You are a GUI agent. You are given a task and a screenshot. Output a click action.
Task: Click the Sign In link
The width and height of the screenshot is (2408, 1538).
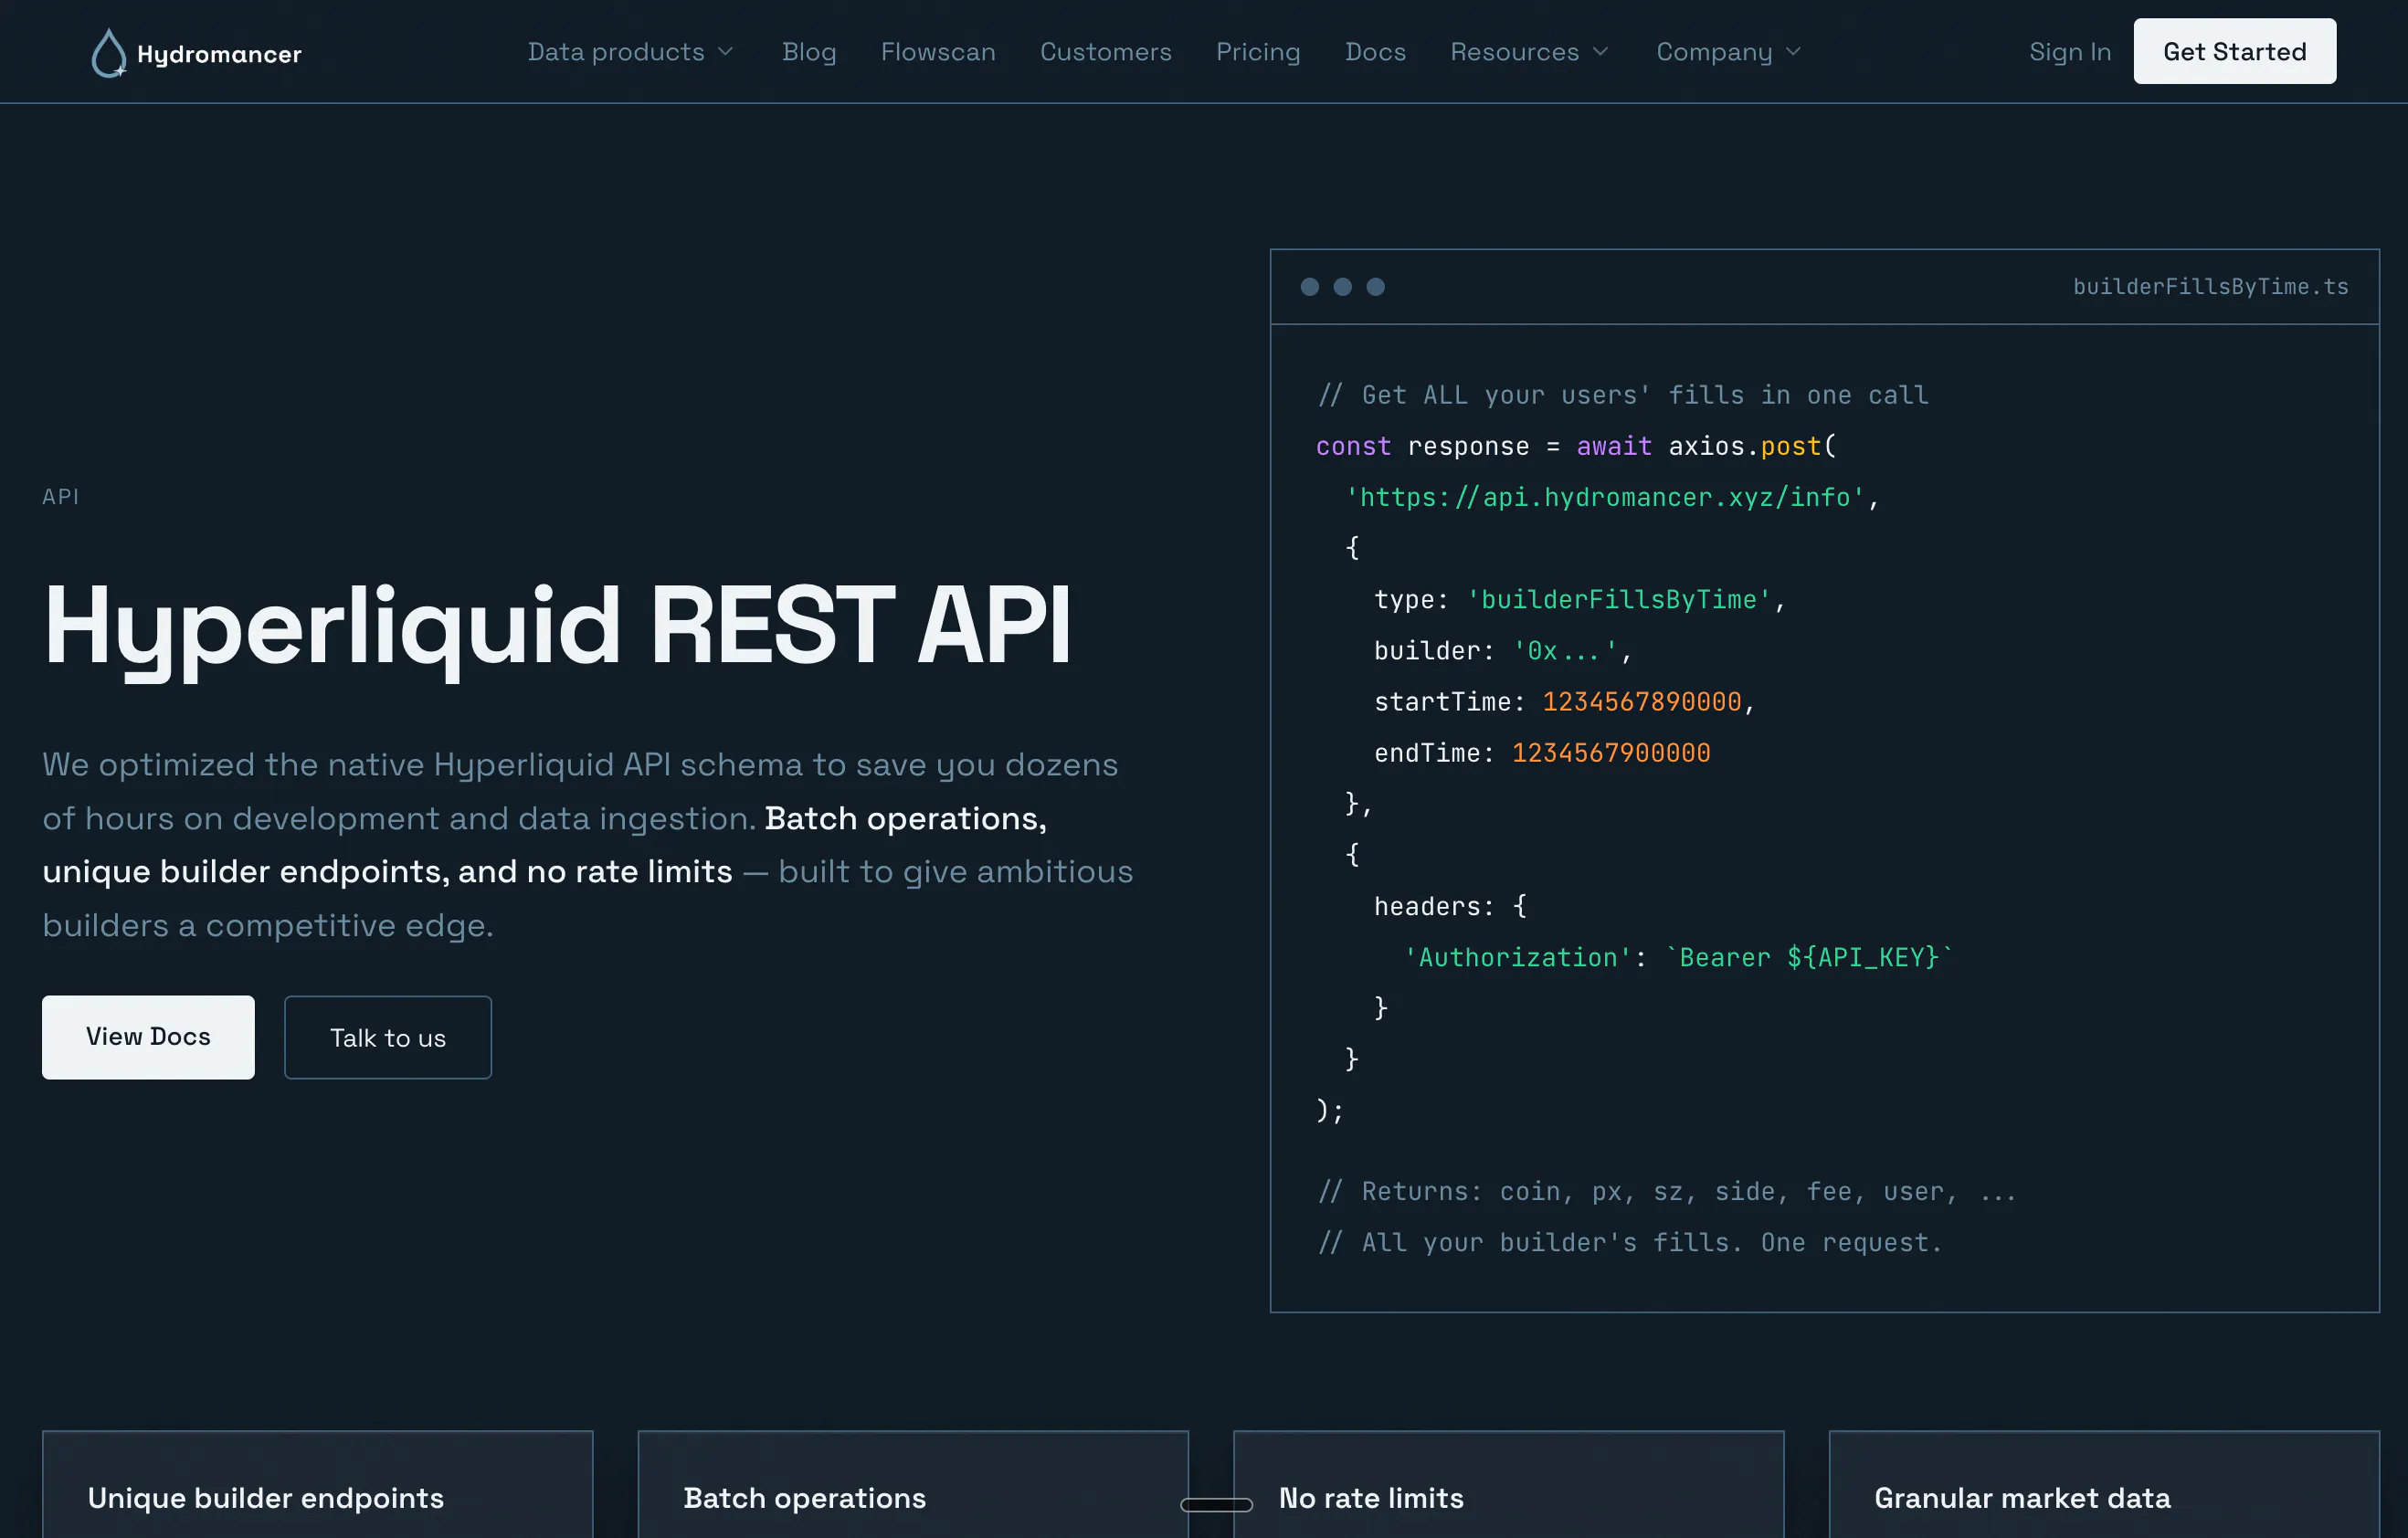(2070, 52)
